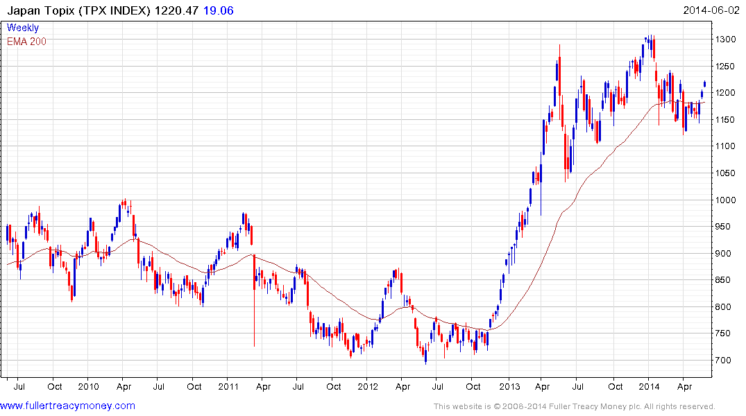
Task: Click the 2014 year label on time axis
Action: point(650,386)
